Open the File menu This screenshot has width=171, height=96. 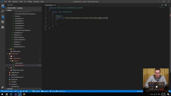point(5,2)
